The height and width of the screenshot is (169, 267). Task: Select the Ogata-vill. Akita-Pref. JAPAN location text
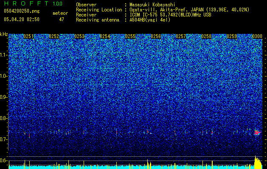tap(189, 10)
